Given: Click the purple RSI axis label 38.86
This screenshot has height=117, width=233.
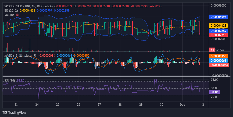Looking at the screenshot, I should tap(214, 92).
